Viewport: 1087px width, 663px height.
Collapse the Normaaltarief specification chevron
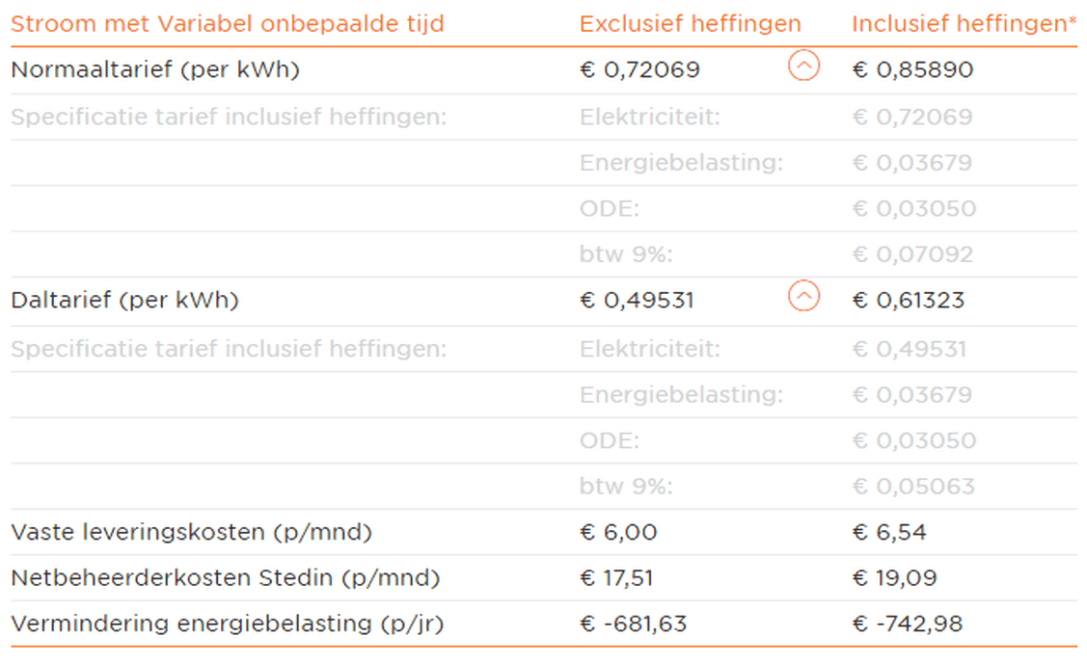pos(803,66)
